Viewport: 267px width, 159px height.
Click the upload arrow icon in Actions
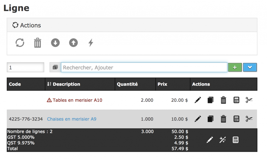[73, 42]
